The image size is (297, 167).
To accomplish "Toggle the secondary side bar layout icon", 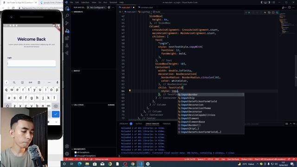I will tap(269, 2).
